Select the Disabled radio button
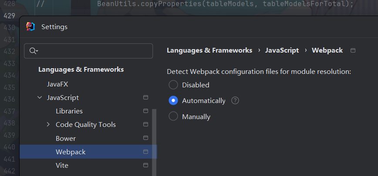 click(173, 85)
